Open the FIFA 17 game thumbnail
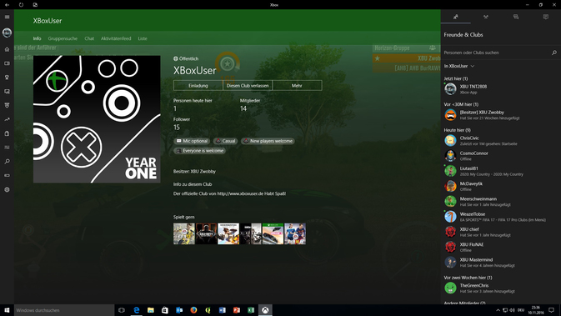This screenshot has height=316, width=561. click(x=184, y=233)
